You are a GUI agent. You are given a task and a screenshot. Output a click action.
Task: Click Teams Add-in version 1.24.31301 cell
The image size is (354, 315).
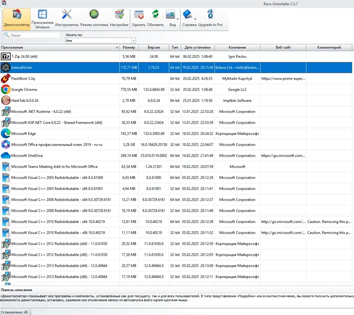click(x=153, y=166)
